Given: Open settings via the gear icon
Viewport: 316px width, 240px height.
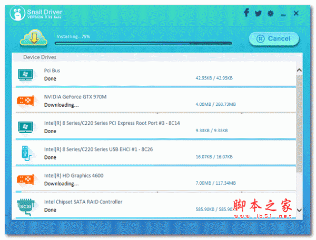Looking at the screenshot, I should pos(271,13).
